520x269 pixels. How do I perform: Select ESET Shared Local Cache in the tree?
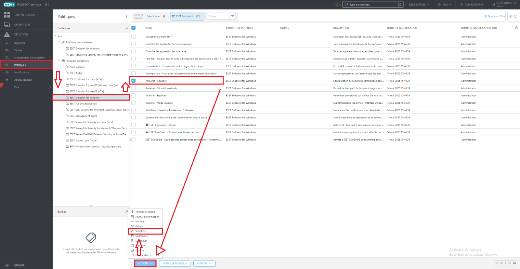[x=83, y=141]
